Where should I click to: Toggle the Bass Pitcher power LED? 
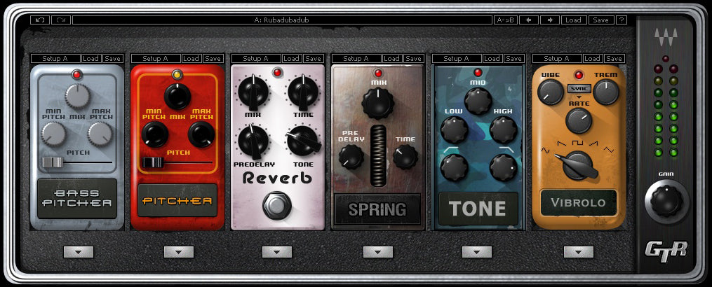(77, 75)
